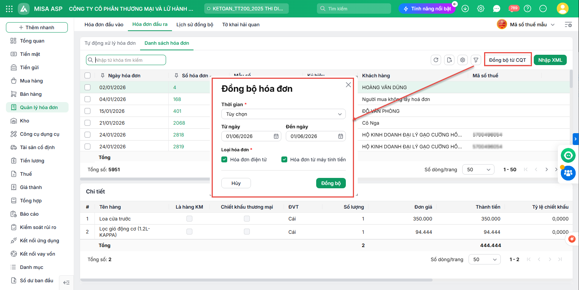Click the invoice keyword search field
The height and width of the screenshot is (290, 579).
pos(126,60)
